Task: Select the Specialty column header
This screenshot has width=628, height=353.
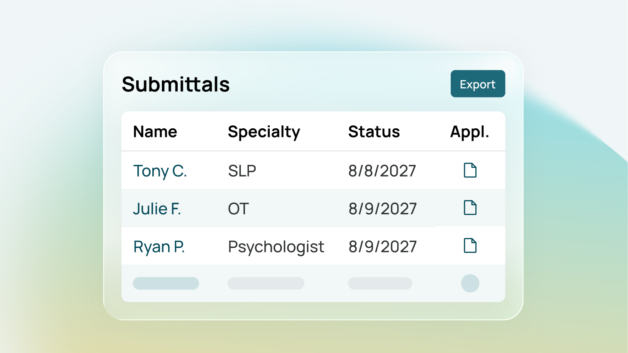Action: 264,132
